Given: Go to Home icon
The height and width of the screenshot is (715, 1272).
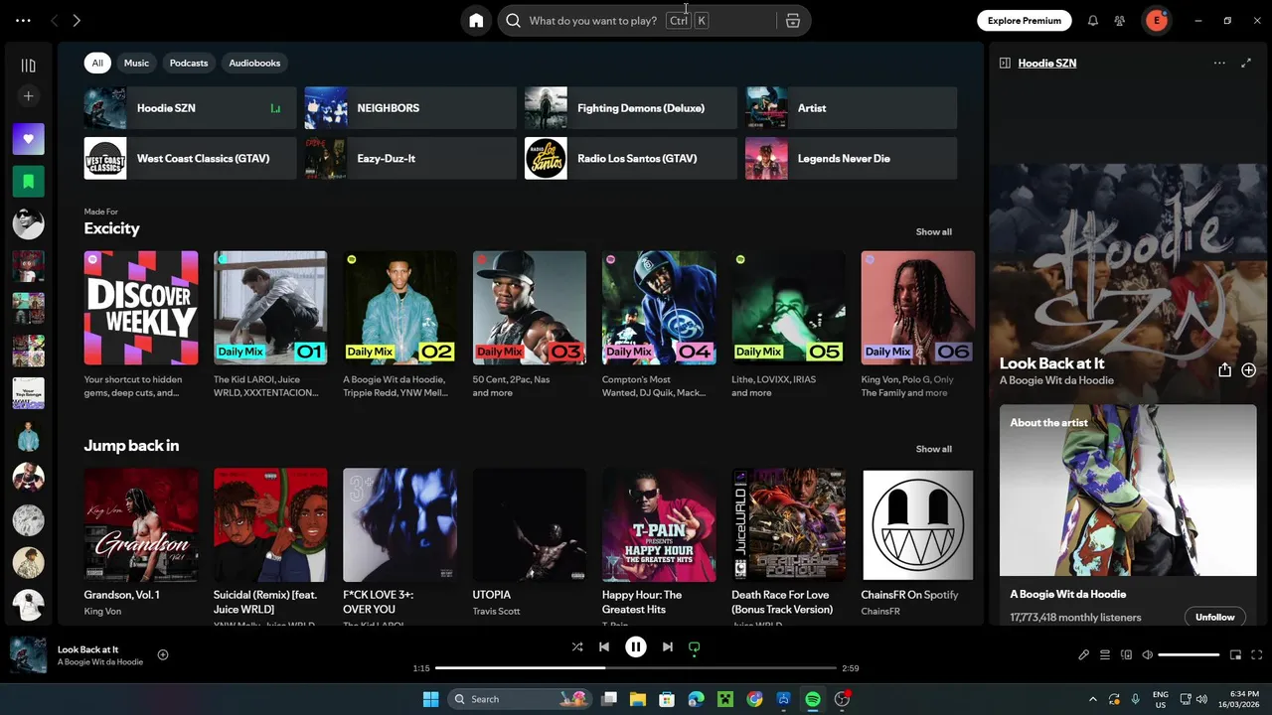Looking at the screenshot, I should pos(476,20).
